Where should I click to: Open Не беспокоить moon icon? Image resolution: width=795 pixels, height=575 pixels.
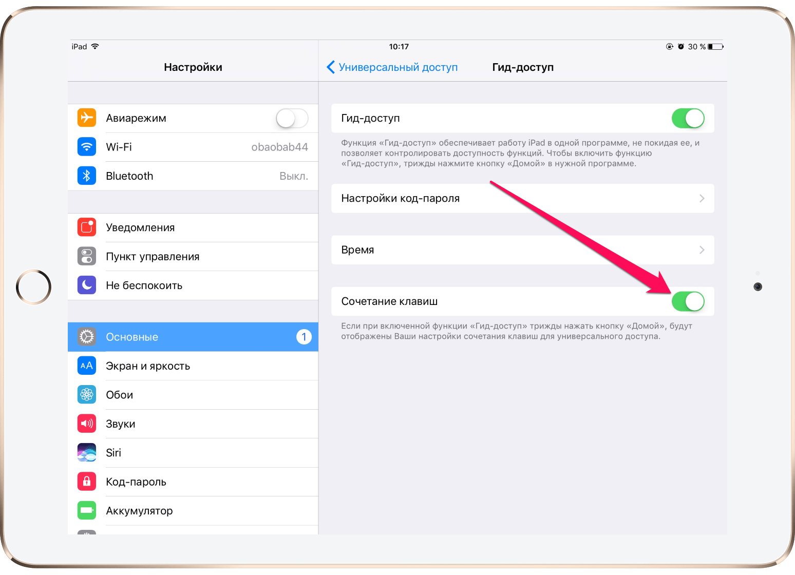[87, 285]
